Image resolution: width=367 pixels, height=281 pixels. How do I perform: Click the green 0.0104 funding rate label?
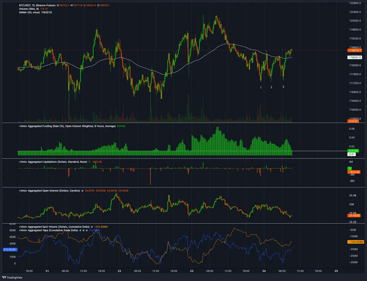(x=353, y=151)
